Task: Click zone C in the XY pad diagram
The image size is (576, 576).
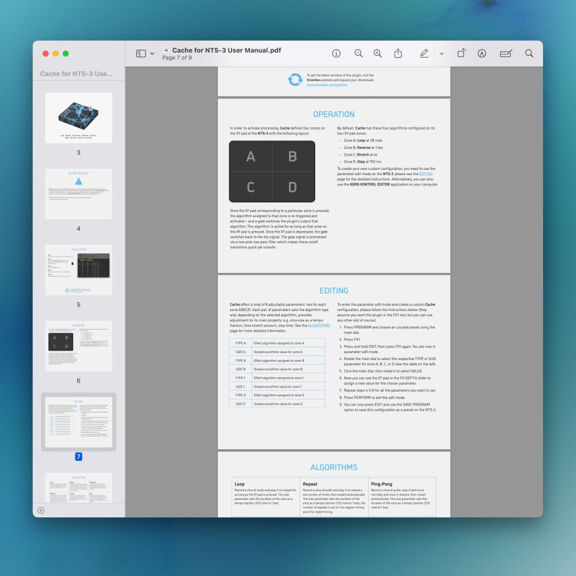Action: [251, 187]
